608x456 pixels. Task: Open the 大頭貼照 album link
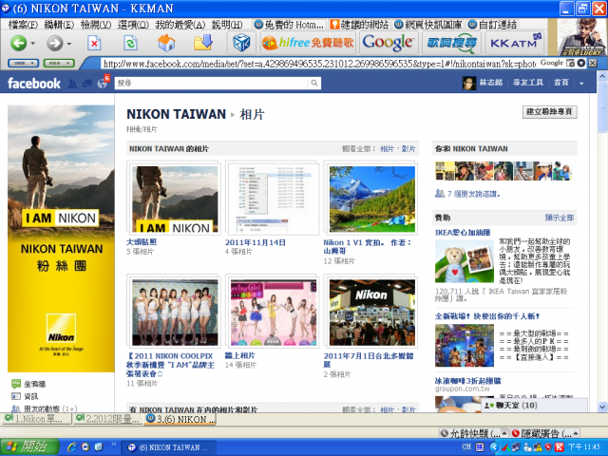(142, 242)
